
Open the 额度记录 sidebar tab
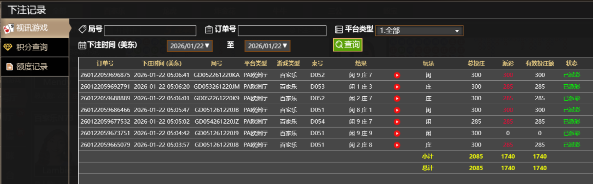(x=34, y=67)
